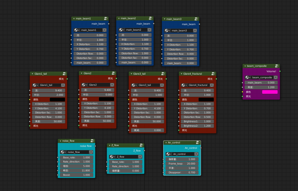This screenshot has width=298, height=191.
Task: Open group edit icon on An_control header
Action: [197, 143]
